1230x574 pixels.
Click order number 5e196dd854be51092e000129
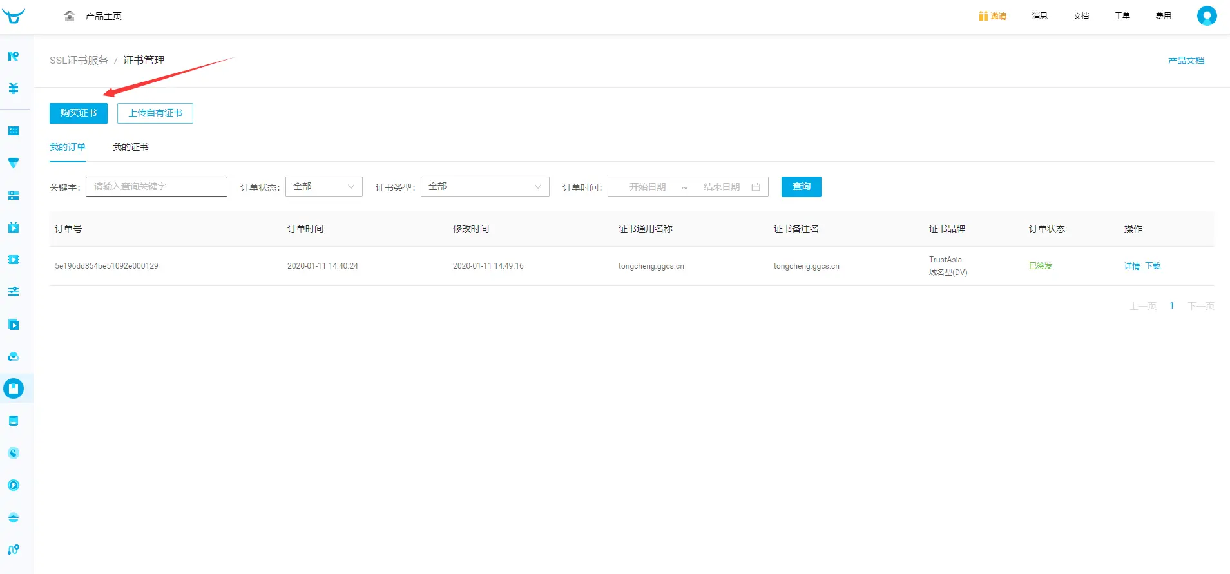[x=106, y=266]
